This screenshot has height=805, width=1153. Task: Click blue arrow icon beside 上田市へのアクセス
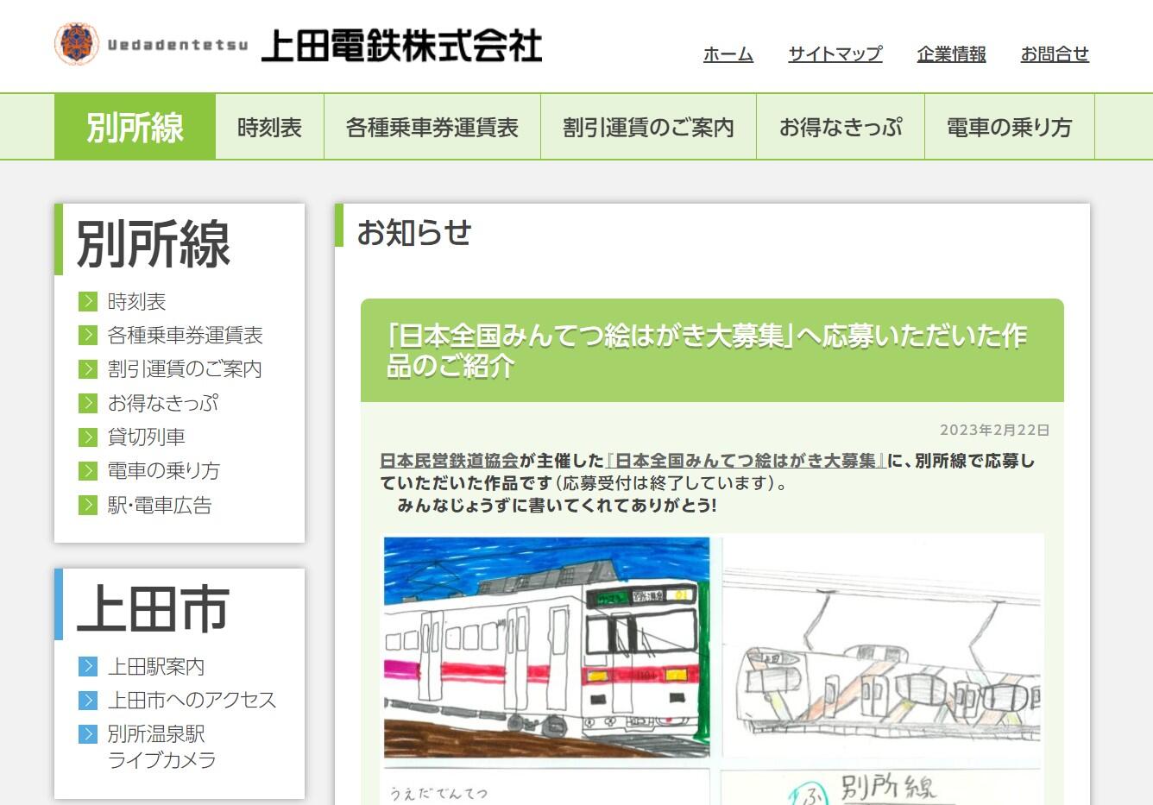(x=87, y=700)
